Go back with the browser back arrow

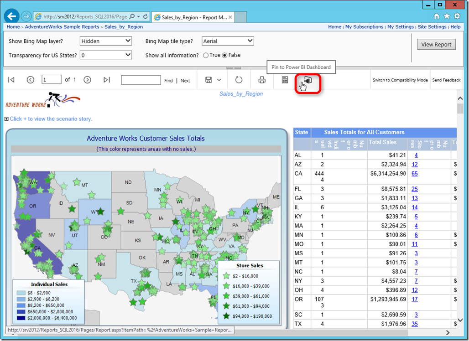12,16
